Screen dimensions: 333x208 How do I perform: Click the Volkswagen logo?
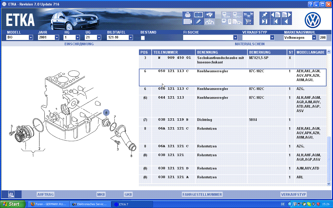point(313,20)
